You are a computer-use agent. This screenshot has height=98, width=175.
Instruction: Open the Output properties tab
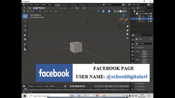coord(132,48)
